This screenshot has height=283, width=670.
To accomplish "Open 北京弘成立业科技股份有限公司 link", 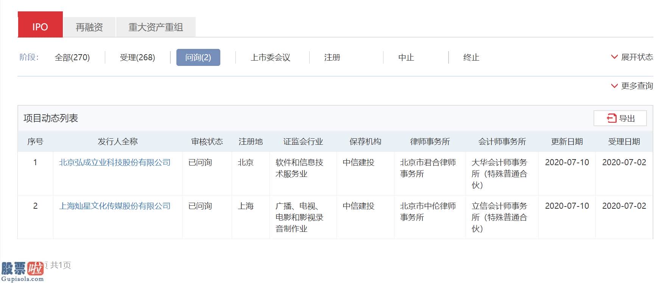I will (x=115, y=163).
